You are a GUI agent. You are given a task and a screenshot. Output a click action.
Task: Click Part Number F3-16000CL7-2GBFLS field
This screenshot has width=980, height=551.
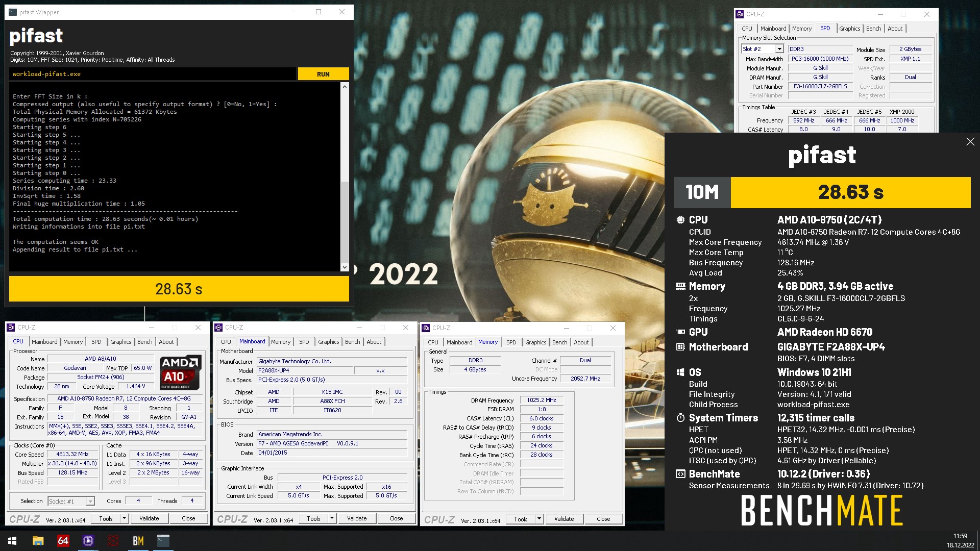point(820,86)
